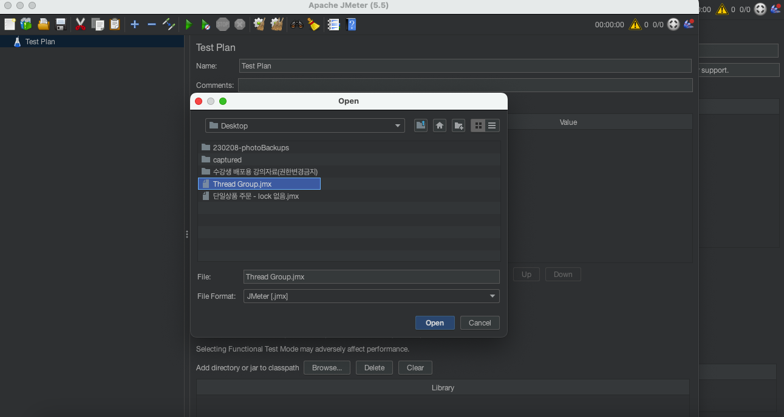Click the Paste clipboard icon
The width and height of the screenshot is (784, 417).
tap(115, 24)
